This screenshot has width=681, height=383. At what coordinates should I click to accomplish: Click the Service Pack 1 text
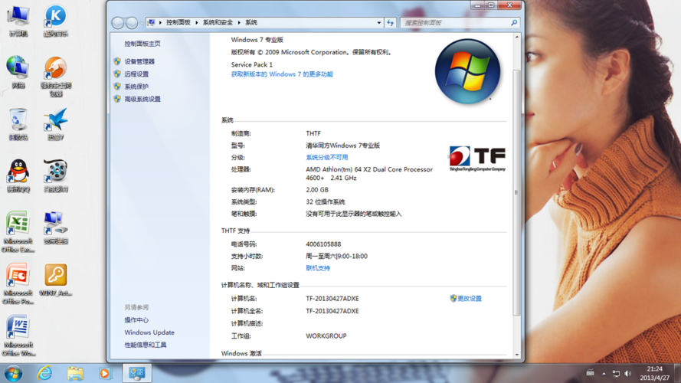pyautogui.click(x=252, y=64)
